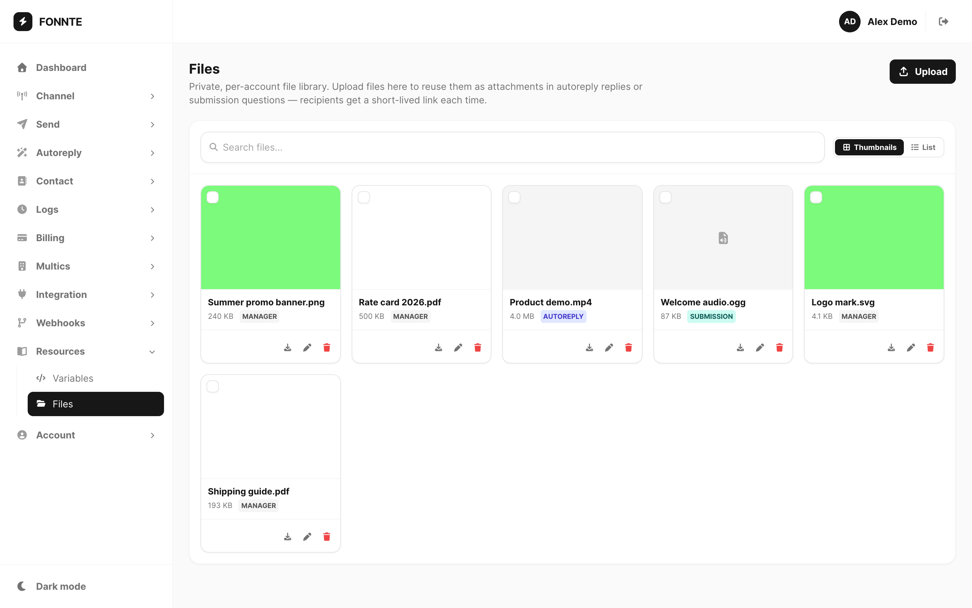
Task: Click the Shipping guide.pdf file name
Action: point(248,491)
